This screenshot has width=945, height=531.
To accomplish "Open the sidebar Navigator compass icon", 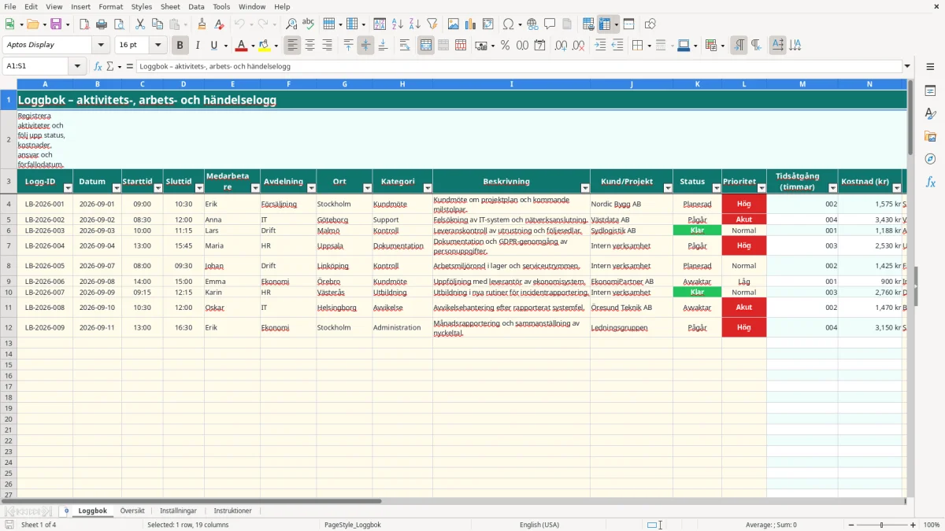I will 930,159.
